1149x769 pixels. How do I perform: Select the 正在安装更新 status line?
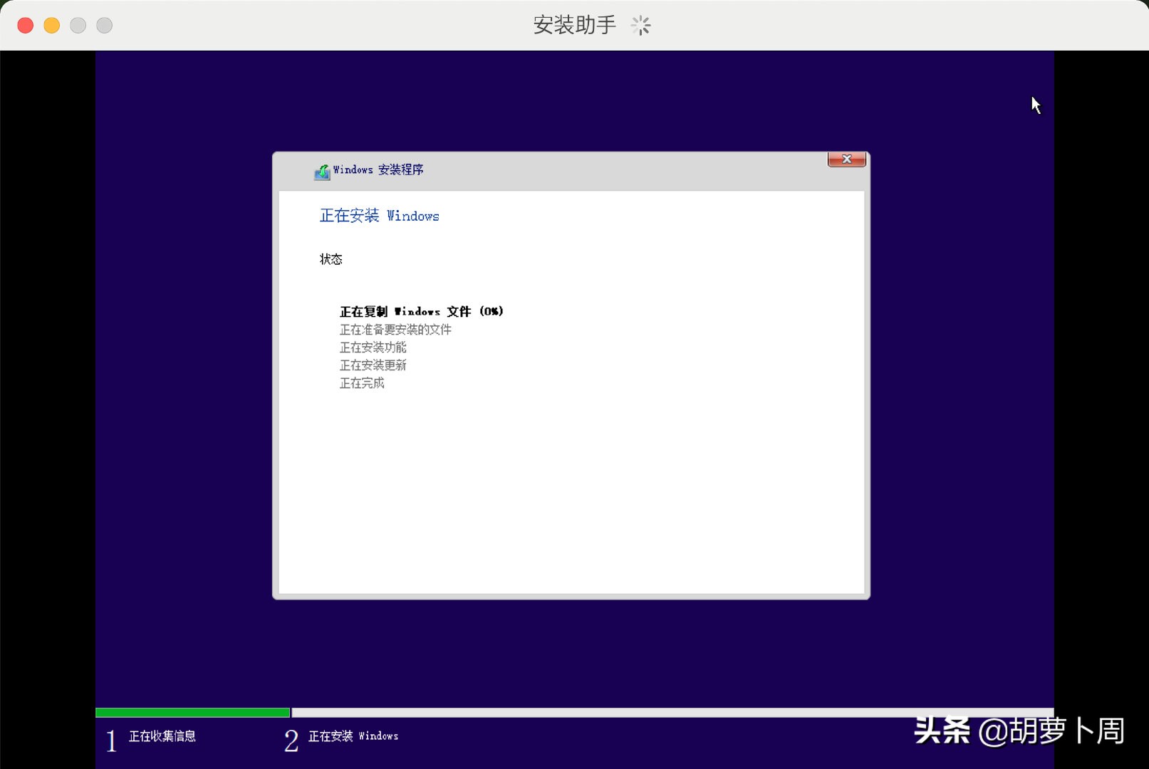point(373,365)
